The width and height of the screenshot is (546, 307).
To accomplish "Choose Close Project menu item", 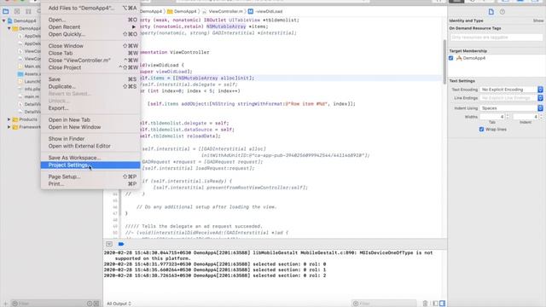I will point(90,67).
